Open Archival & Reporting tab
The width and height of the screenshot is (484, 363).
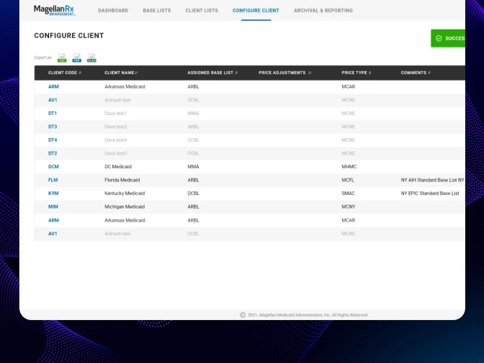(323, 10)
